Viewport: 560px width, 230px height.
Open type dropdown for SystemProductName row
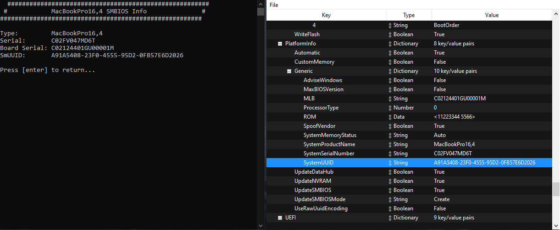click(390, 144)
